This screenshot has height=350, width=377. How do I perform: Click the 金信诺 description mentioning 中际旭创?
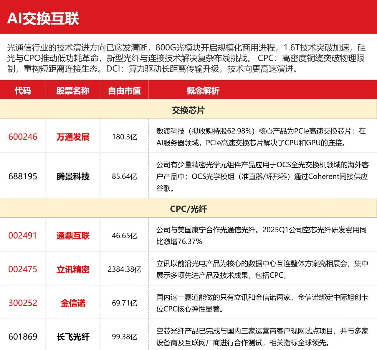click(x=262, y=303)
